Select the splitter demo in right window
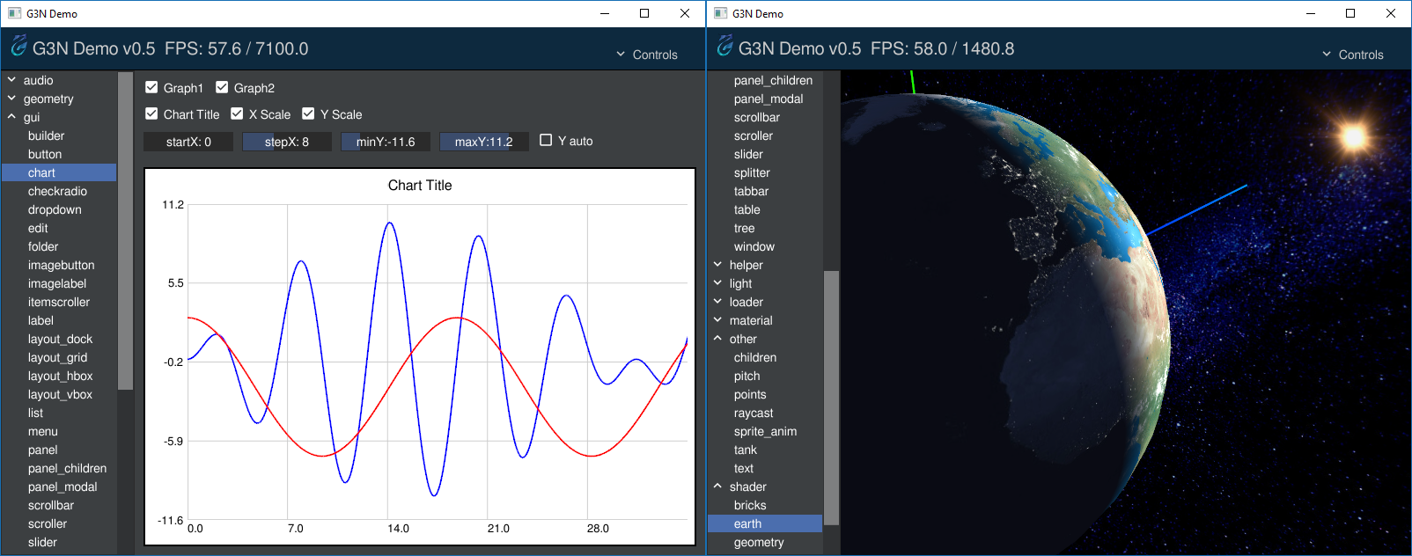1412x556 pixels. pos(765,172)
